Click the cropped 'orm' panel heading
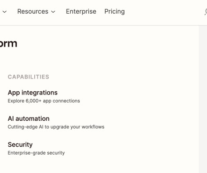Screen dimensions: 207x173 (x=8, y=44)
